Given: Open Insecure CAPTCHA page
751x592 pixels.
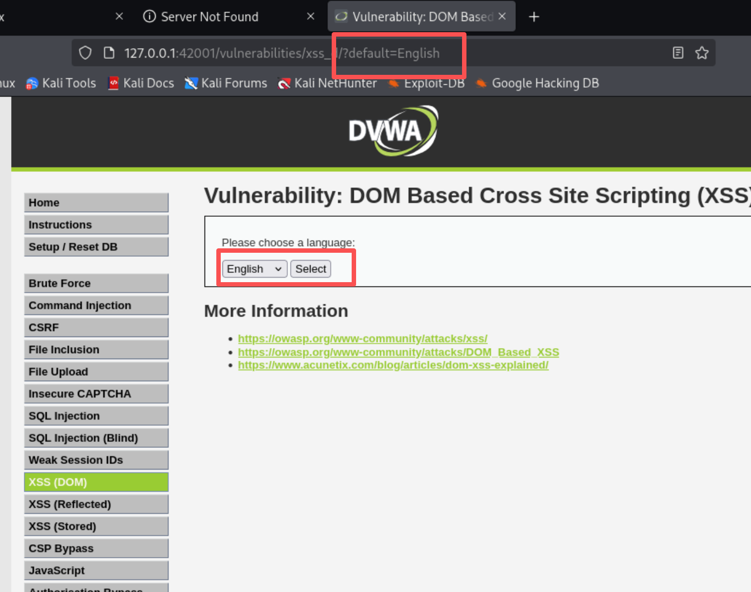Looking at the screenshot, I should [96, 394].
